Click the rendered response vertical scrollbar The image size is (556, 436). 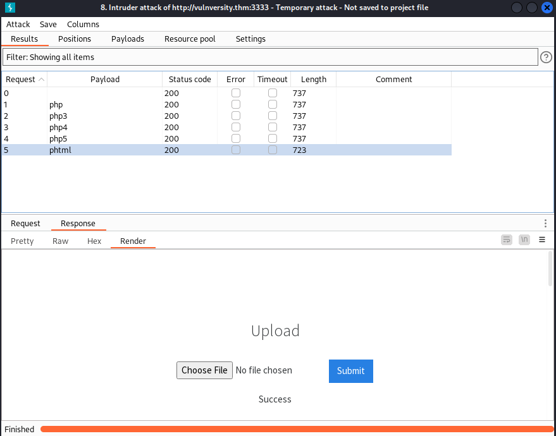[550, 268]
